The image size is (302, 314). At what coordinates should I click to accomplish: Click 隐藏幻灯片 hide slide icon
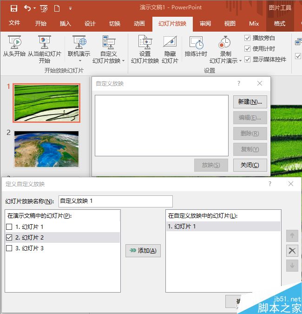click(x=170, y=41)
